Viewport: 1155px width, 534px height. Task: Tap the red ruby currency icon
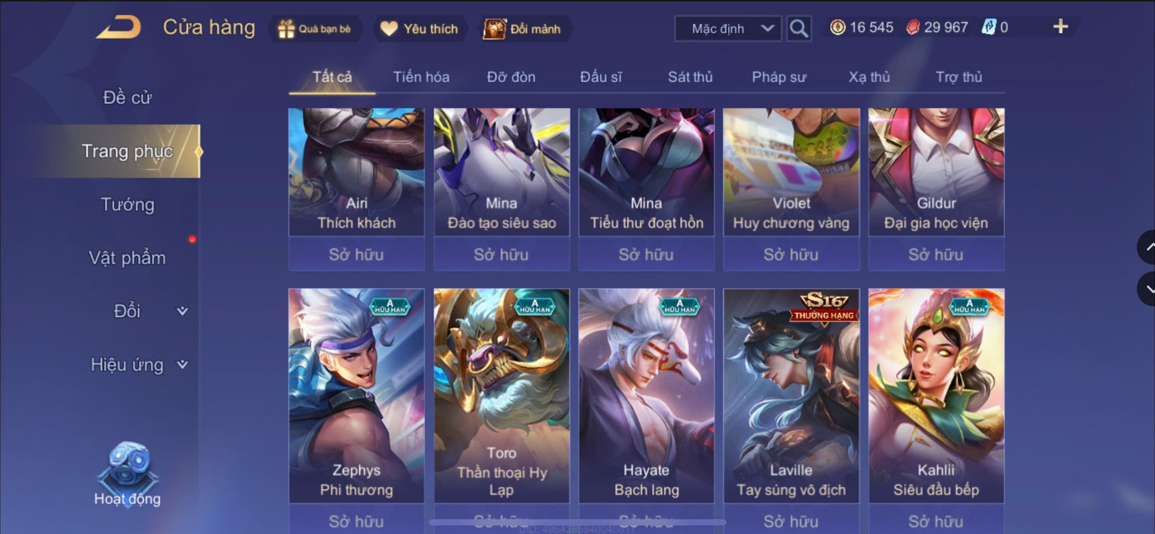[912, 28]
